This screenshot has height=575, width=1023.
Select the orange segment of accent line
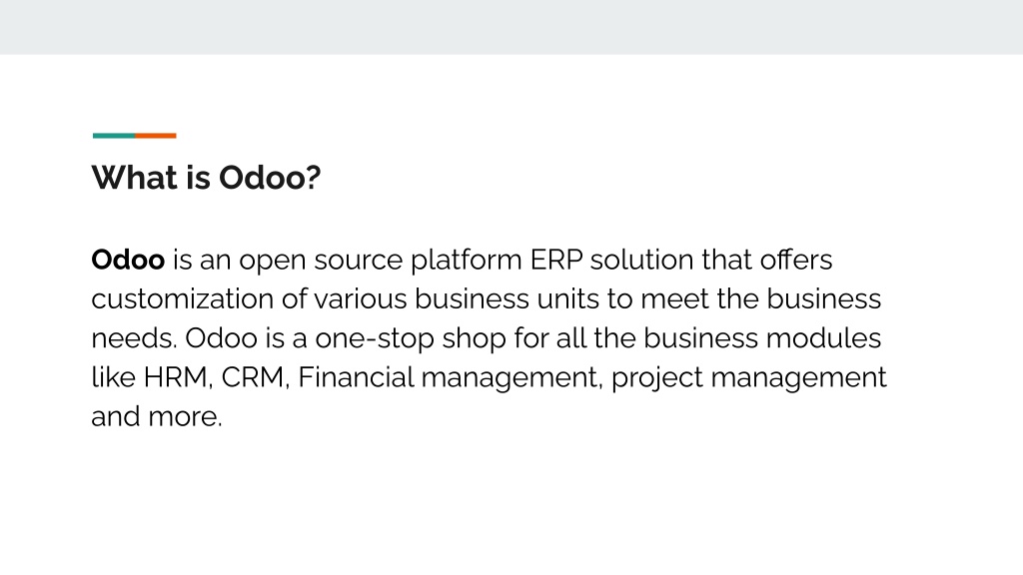pos(156,136)
